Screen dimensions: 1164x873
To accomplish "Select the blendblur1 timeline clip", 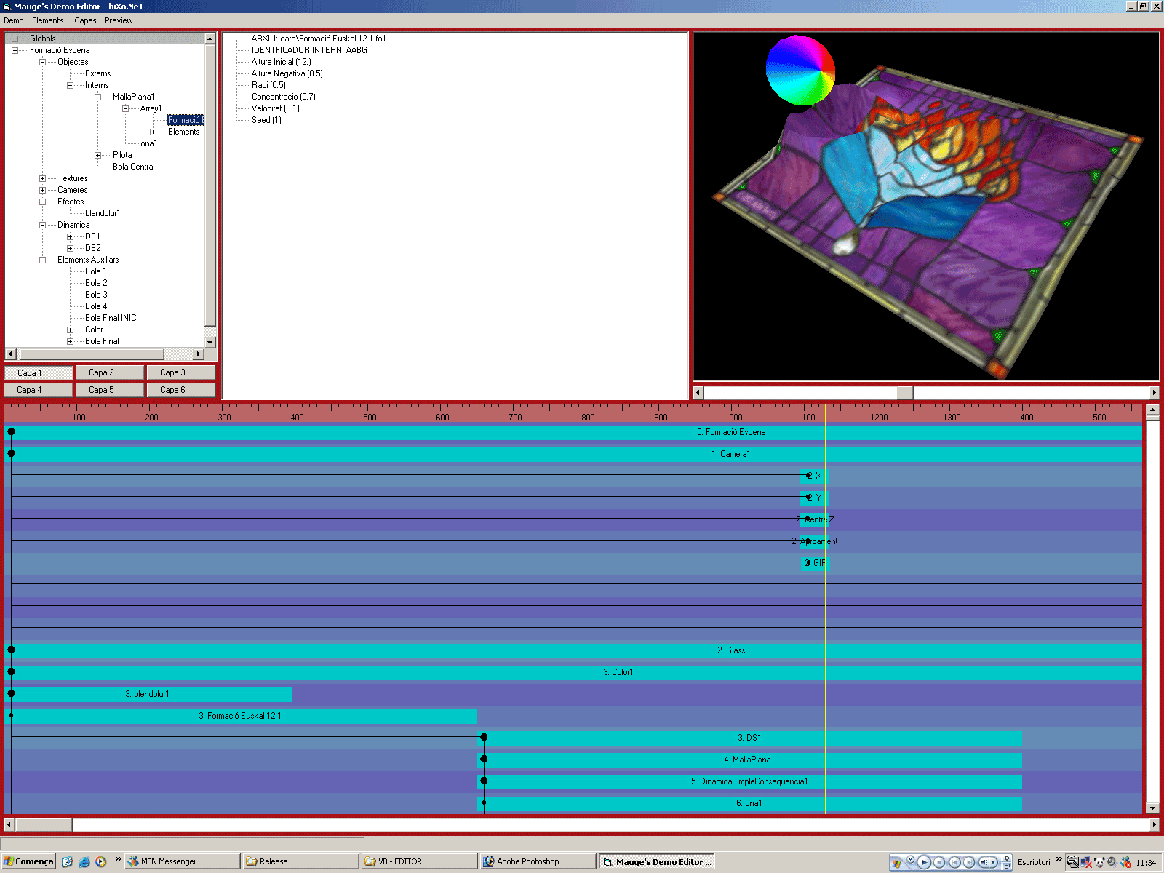I will point(148,694).
